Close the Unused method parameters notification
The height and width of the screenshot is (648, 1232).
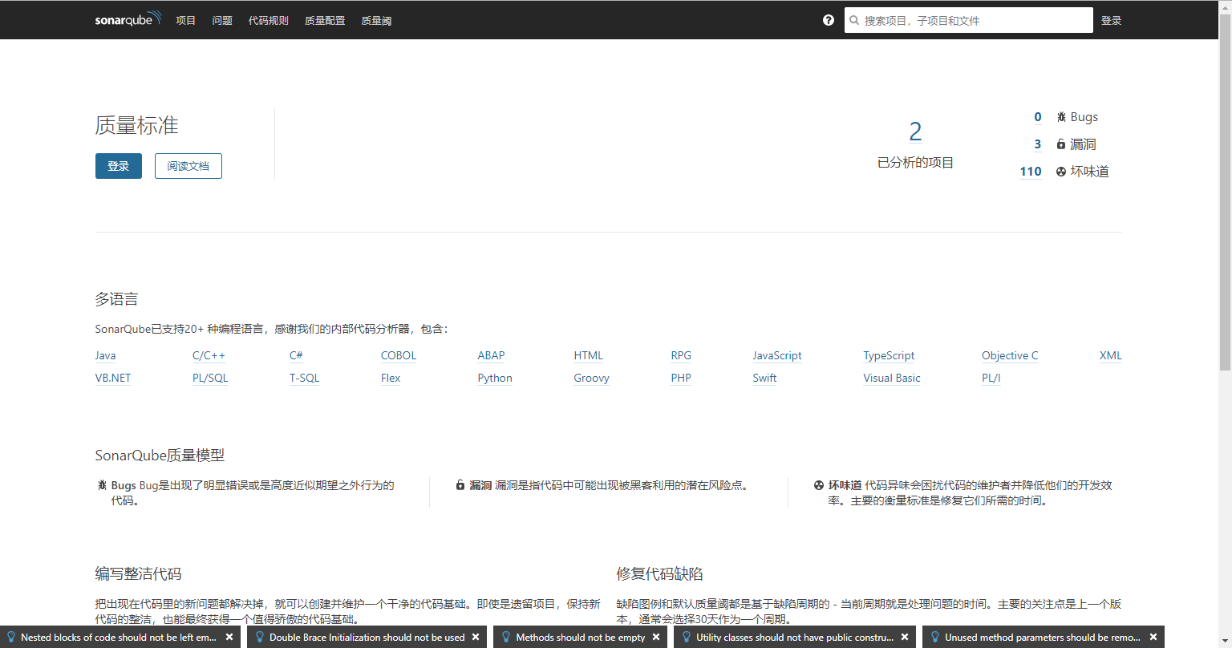[1153, 637]
